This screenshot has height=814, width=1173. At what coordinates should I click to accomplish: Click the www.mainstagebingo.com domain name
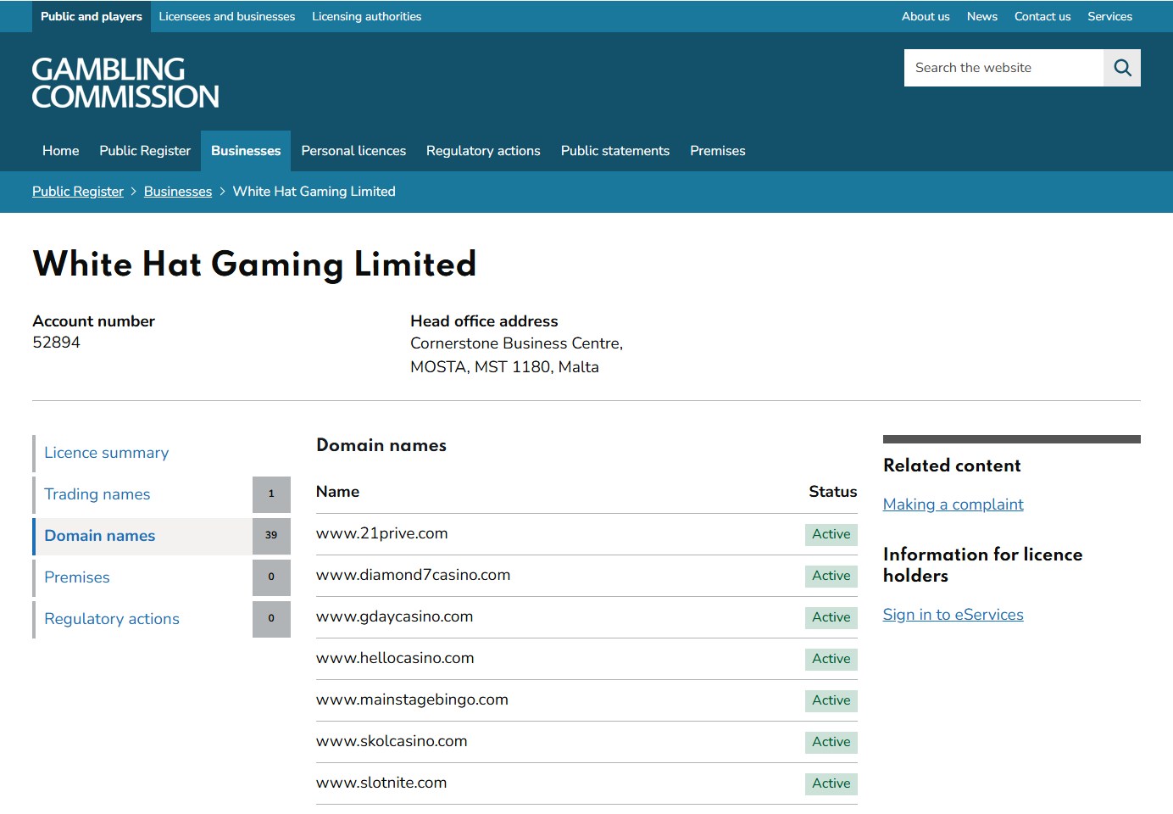(413, 700)
